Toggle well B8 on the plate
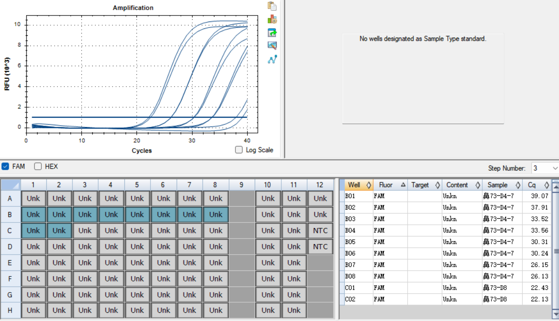The width and height of the screenshot is (559, 321). coord(216,215)
